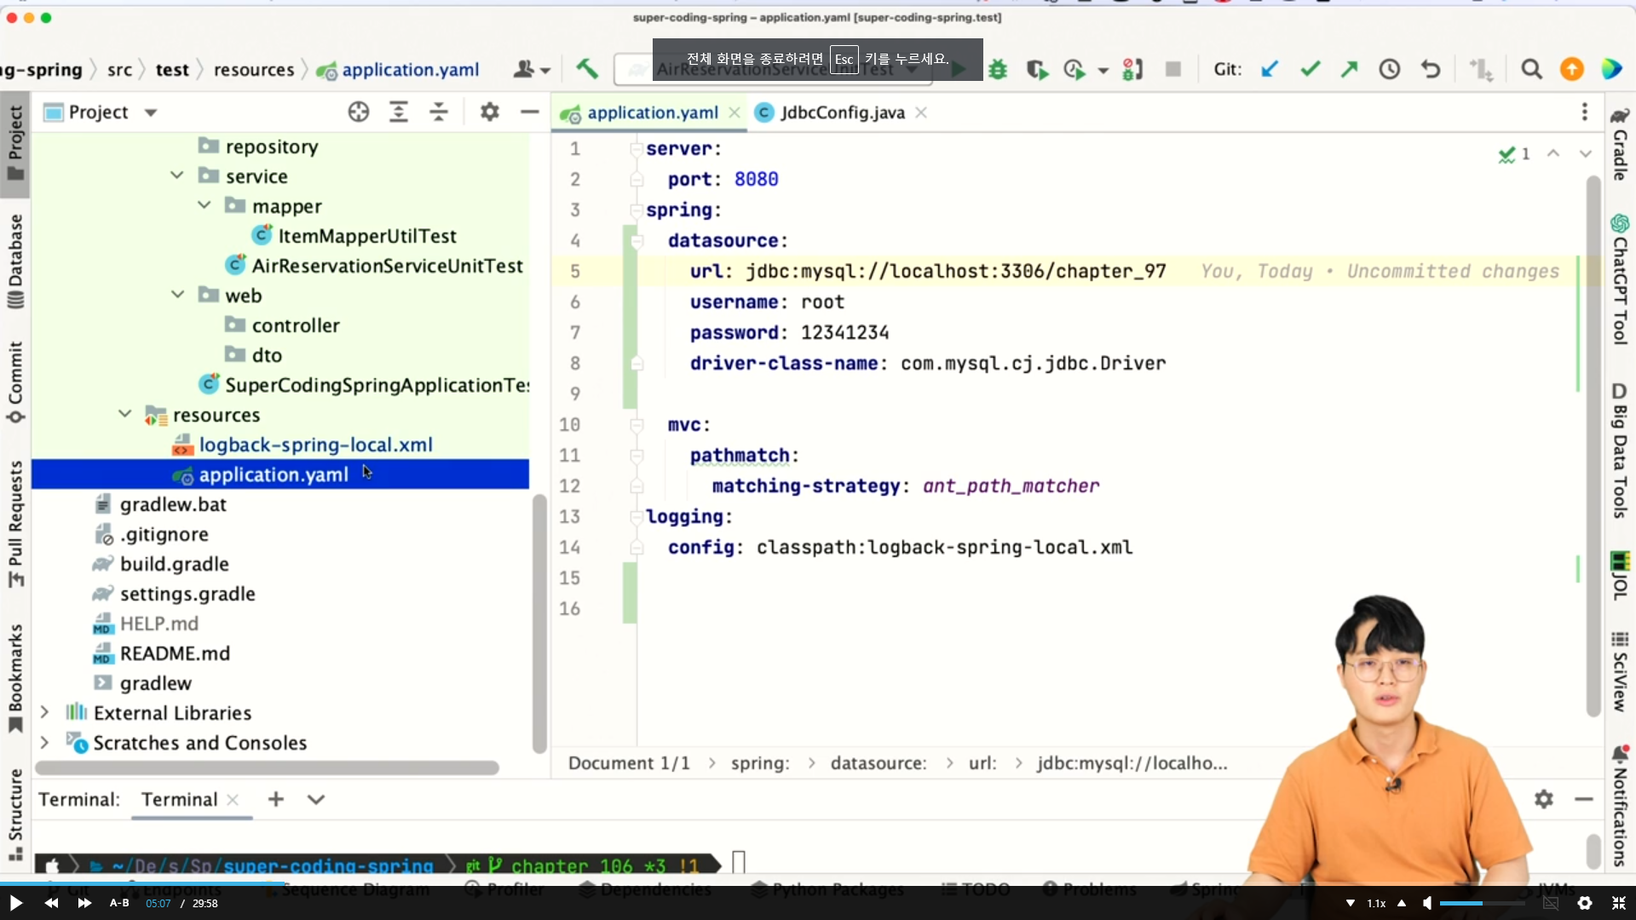Push commits with the Git arrow
The height and width of the screenshot is (920, 1636).
tap(1349, 69)
